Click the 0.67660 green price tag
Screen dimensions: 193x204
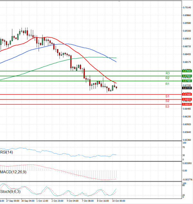click(187, 76)
